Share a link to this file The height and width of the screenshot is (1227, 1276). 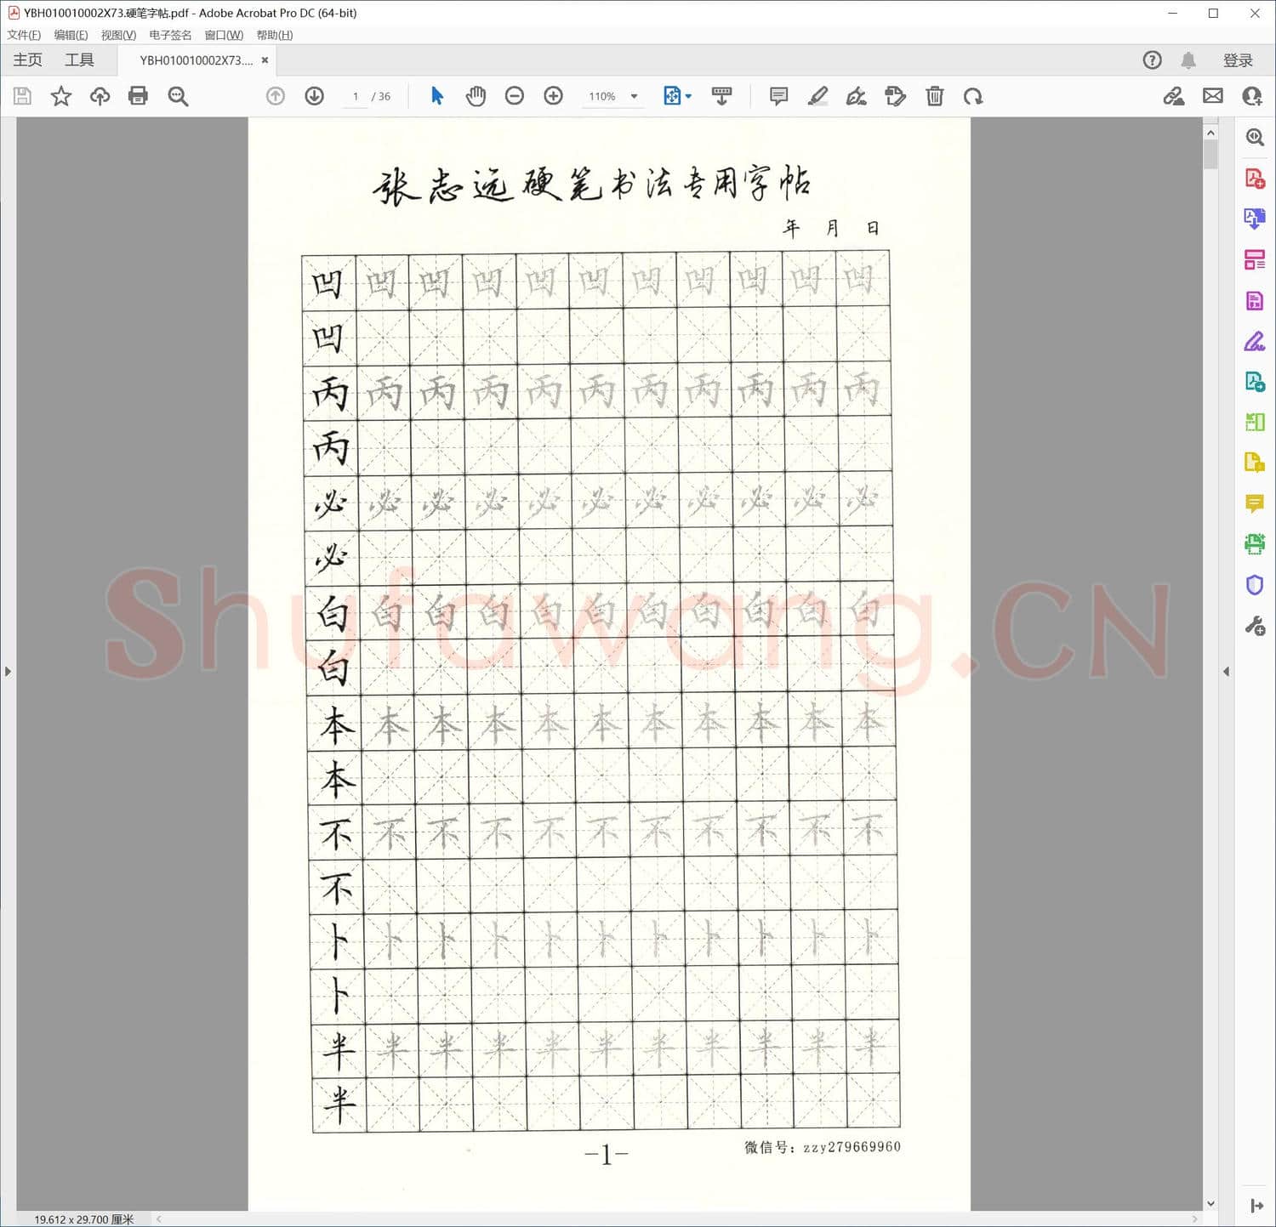pos(1174,96)
